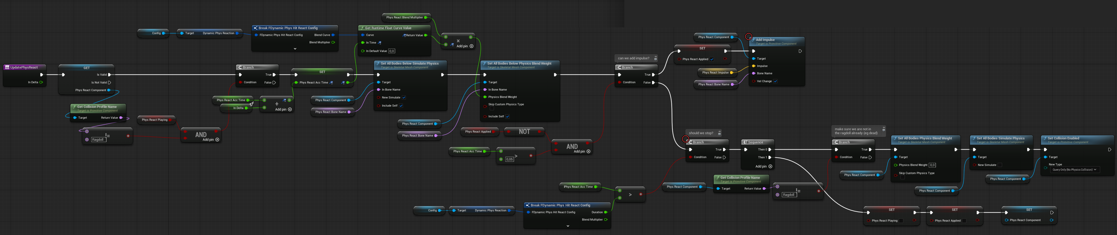Click the breakpoint icon on Add Impulse node
1117x235 pixels.
pyautogui.click(x=748, y=37)
